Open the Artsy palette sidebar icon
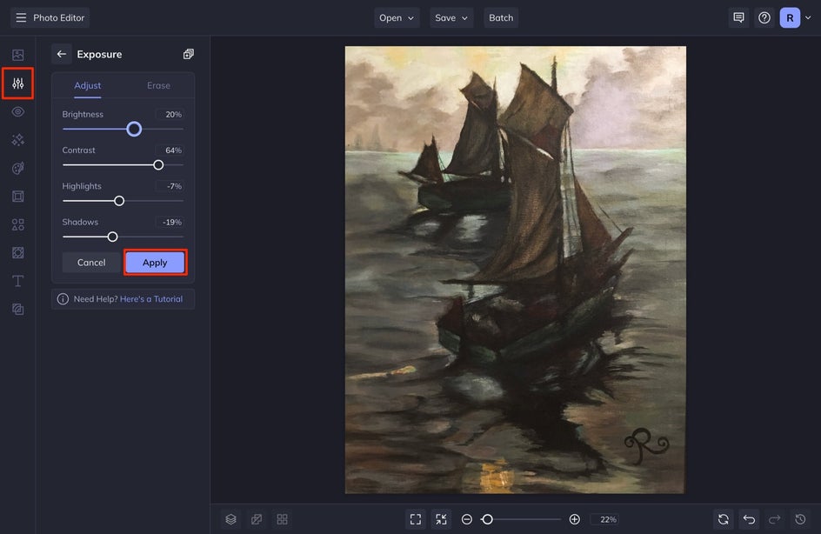Screen dimensions: 821x534 [17, 168]
